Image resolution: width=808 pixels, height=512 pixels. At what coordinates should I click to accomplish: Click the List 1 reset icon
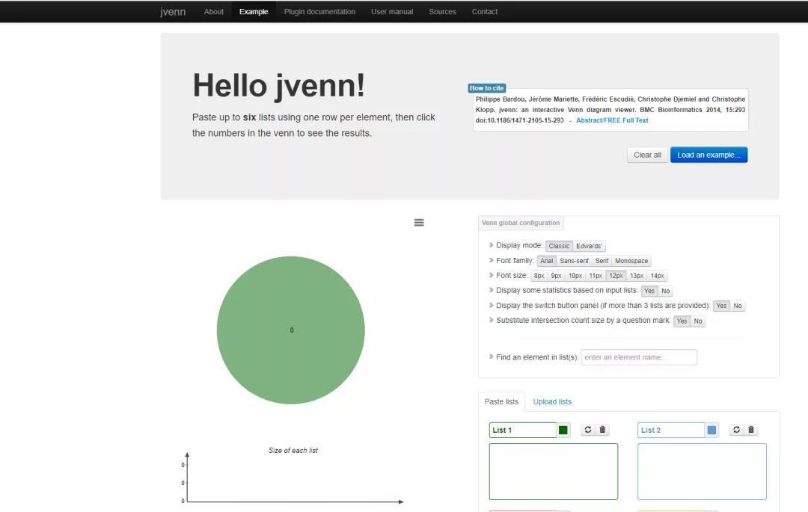click(x=588, y=430)
